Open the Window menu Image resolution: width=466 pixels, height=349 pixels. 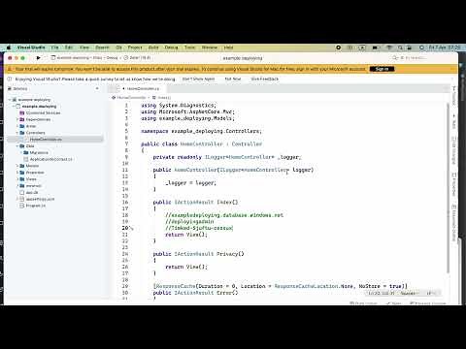[210, 48]
